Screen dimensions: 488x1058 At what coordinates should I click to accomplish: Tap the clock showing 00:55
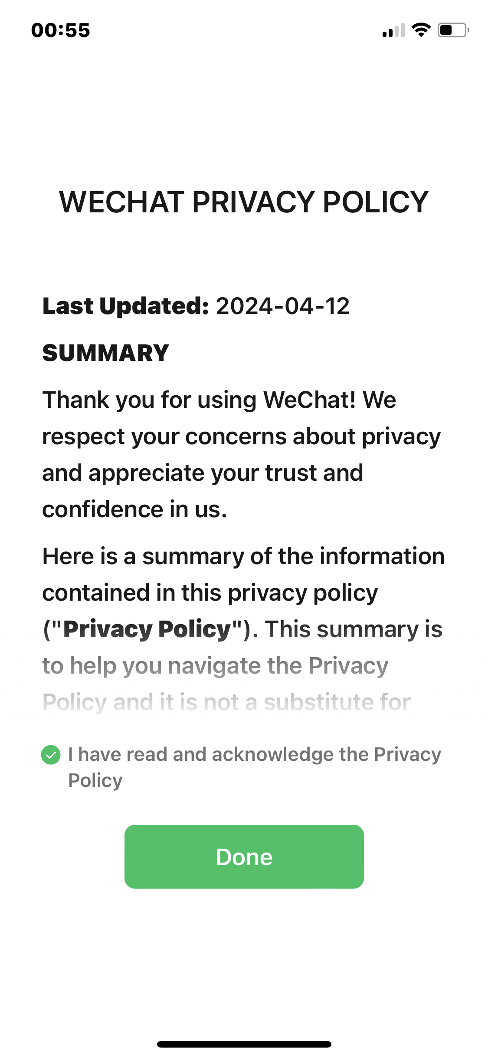61,30
